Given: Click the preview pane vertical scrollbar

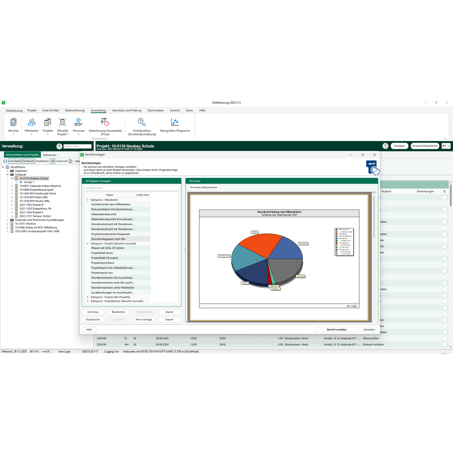Looking at the screenshot, I should coord(374,217).
